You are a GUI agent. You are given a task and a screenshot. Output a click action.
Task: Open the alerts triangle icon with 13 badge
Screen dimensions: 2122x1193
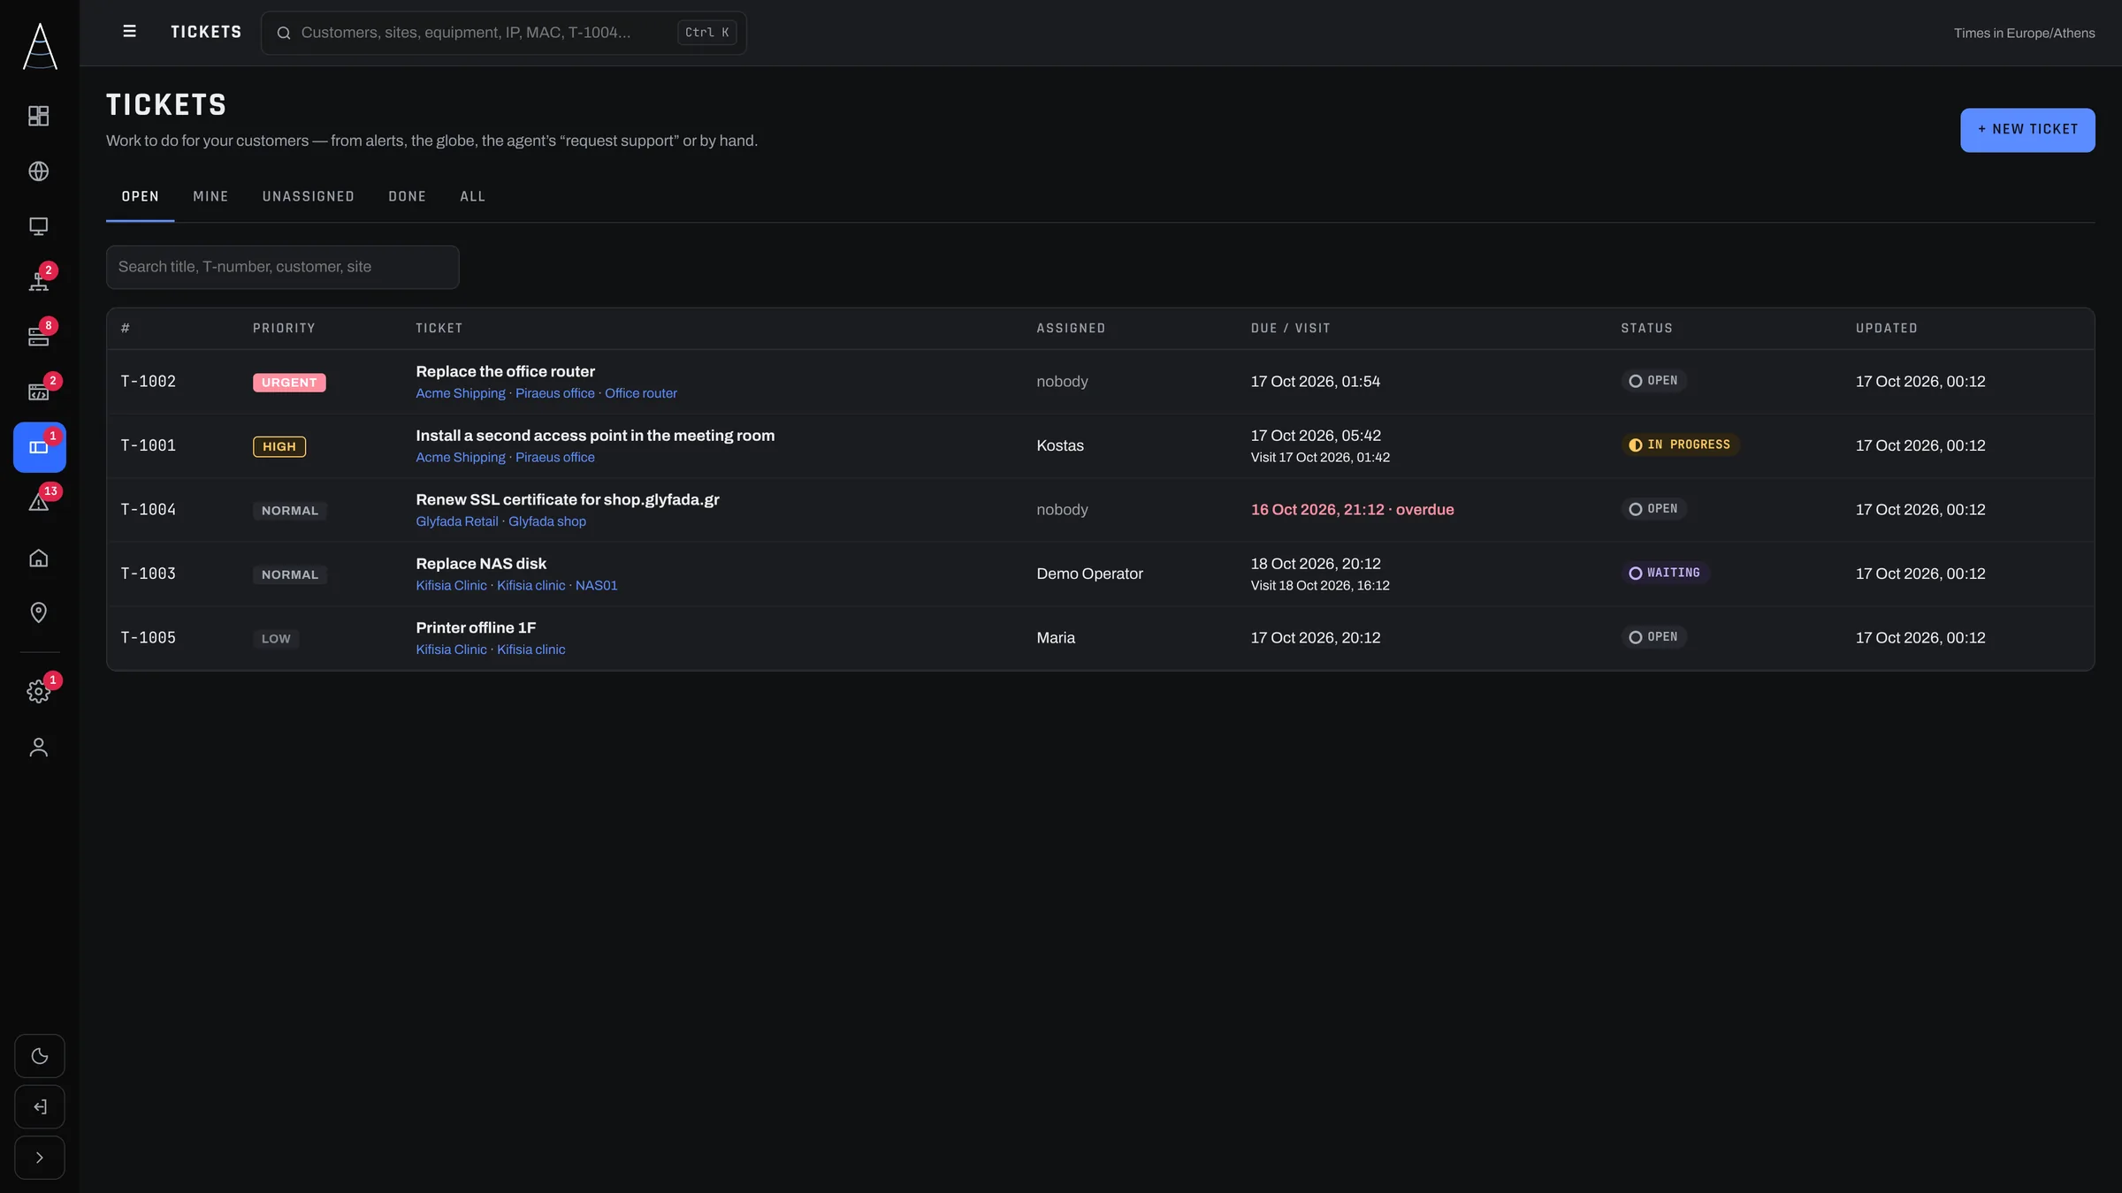39,502
